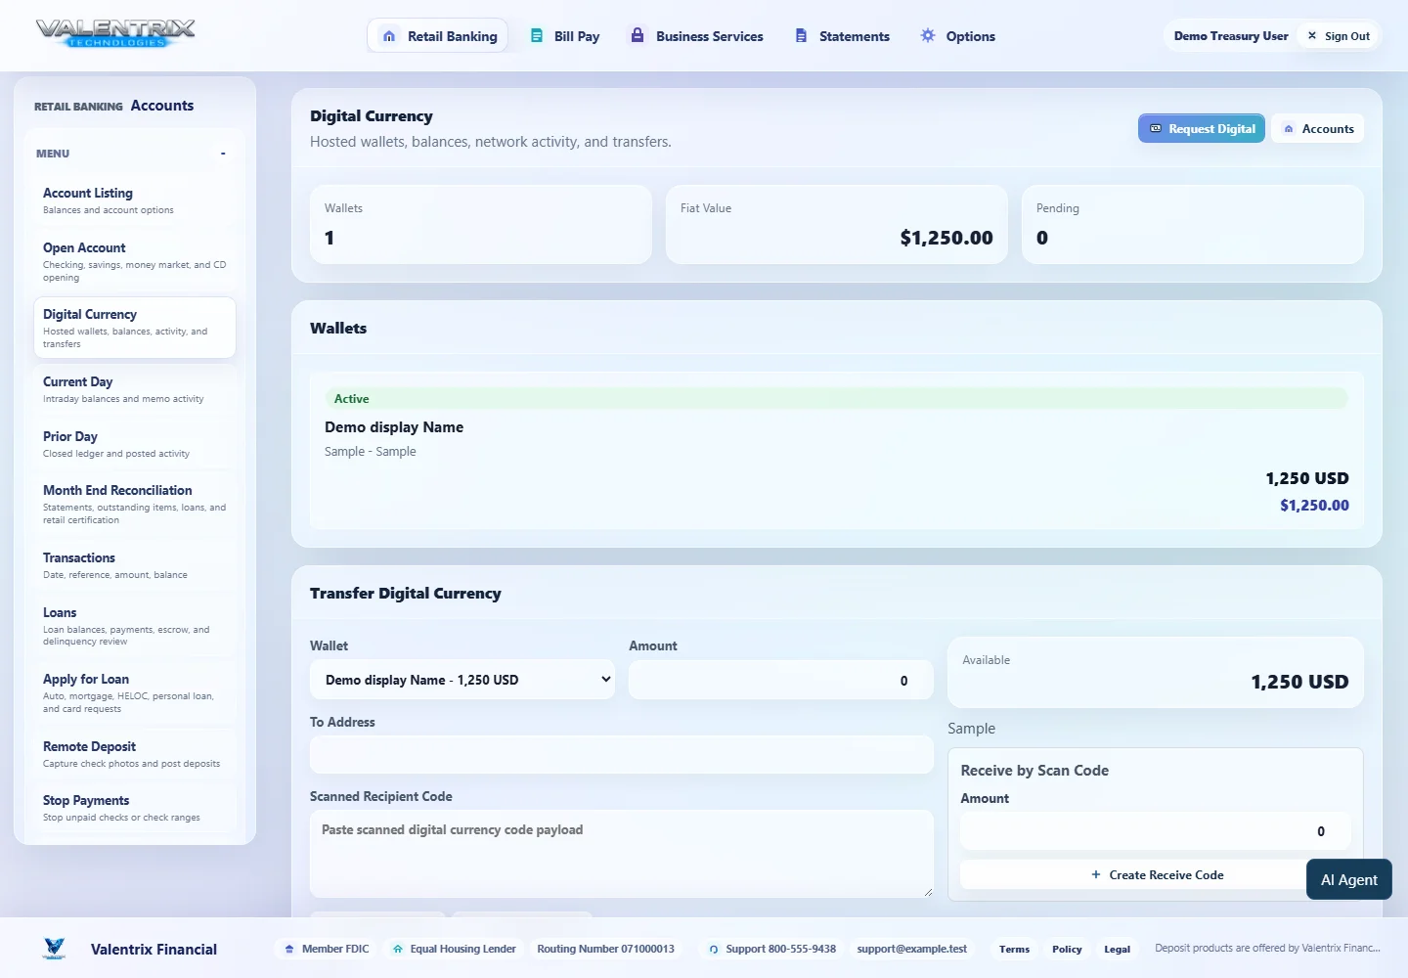Open Current Day in sidebar menu
The height and width of the screenshot is (978, 1408).
tap(135, 389)
